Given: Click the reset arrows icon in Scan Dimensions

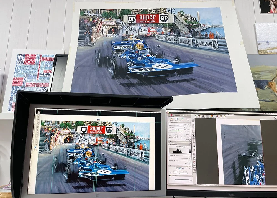Looking at the screenshot, I should [190, 140].
